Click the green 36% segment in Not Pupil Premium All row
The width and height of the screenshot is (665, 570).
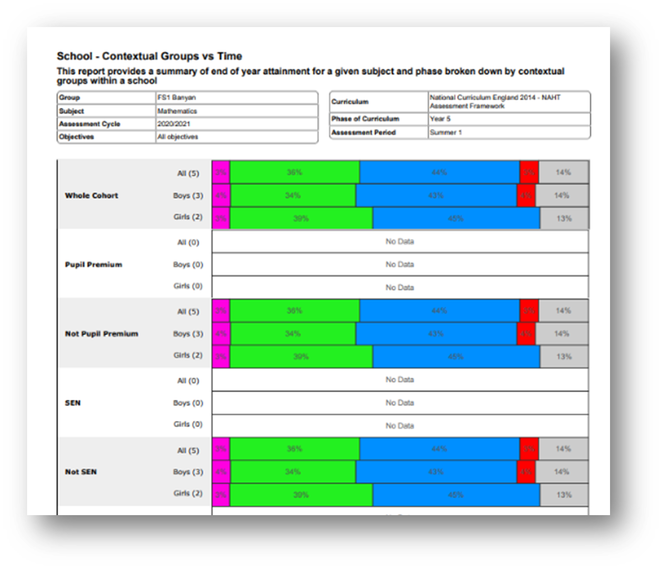295,311
